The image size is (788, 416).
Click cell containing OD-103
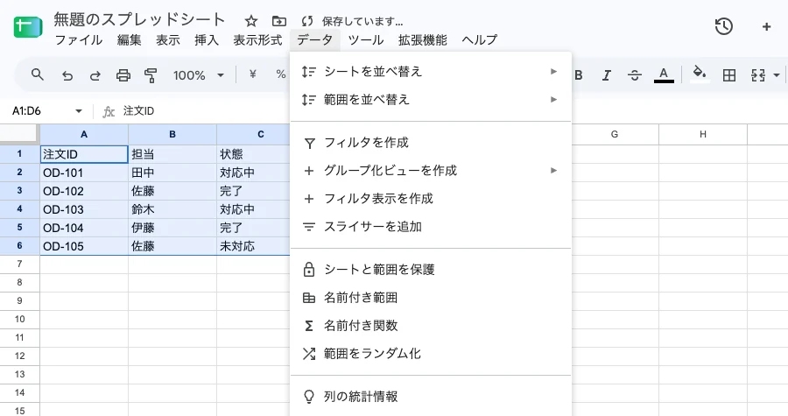coord(84,209)
